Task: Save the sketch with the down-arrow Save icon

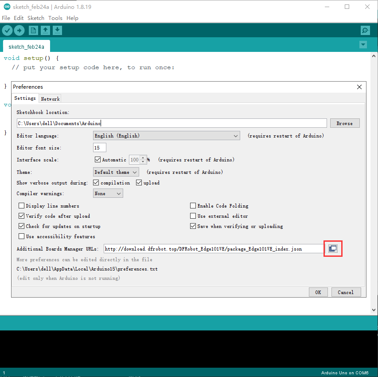Action: pyautogui.click(x=57, y=31)
